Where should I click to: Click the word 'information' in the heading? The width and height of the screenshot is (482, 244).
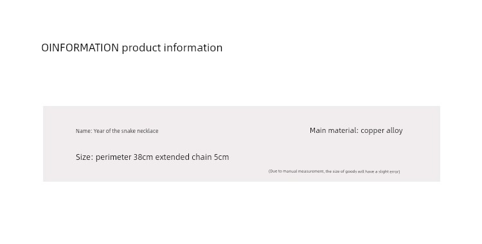[193, 48]
